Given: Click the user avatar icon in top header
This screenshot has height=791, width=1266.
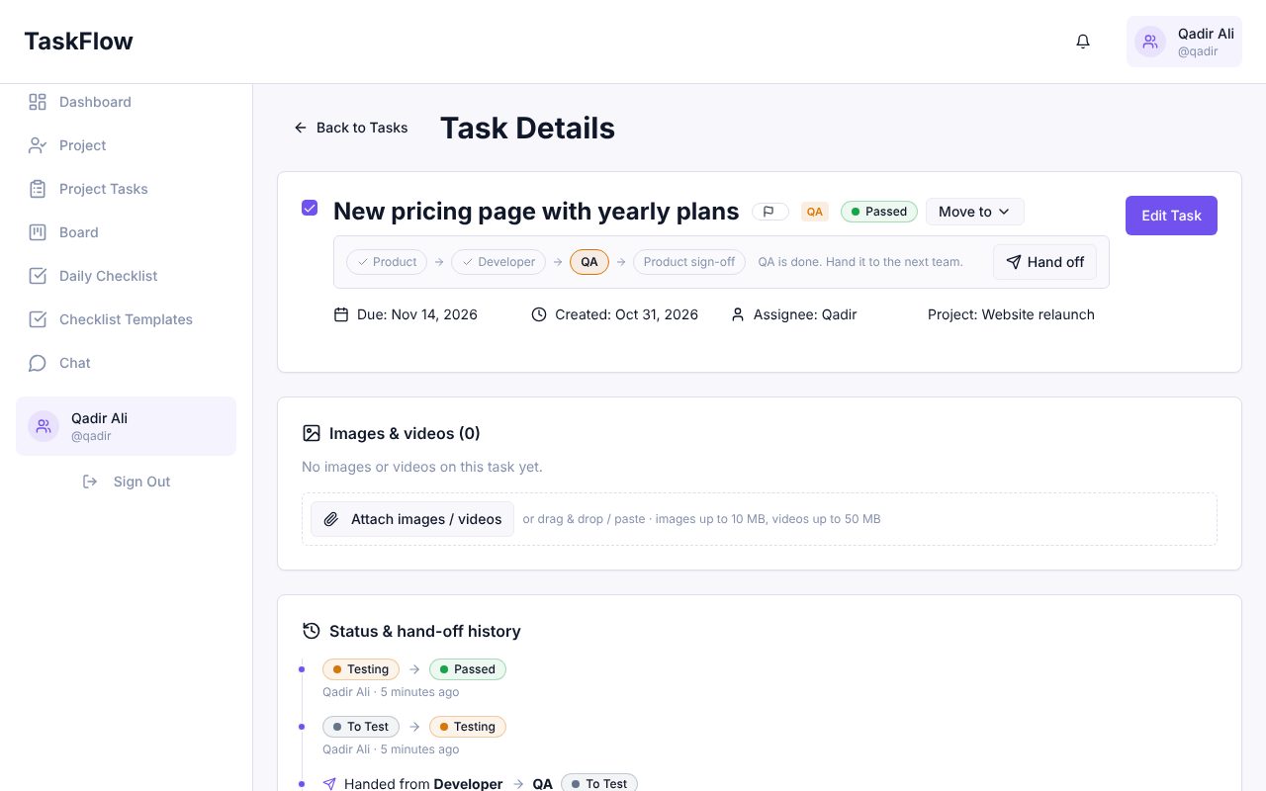Looking at the screenshot, I should point(1150,42).
